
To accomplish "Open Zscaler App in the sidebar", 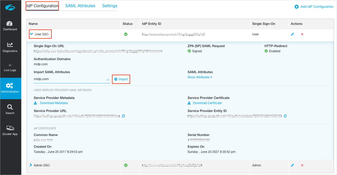I will pos(10,130).
